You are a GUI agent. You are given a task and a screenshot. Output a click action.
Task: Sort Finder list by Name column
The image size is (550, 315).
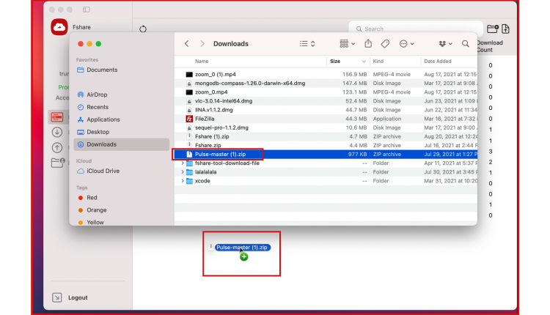(x=202, y=61)
